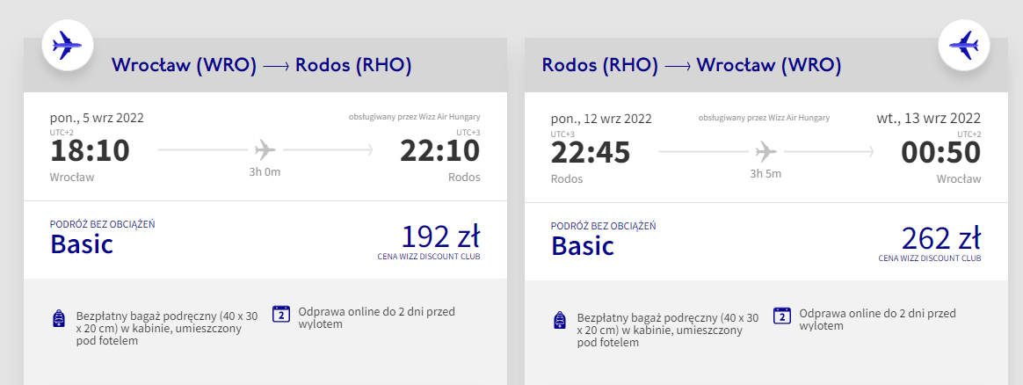1023x385 pixels.
Task: Click the Rodos city label under 22:10
Action: (x=464, y=177)
